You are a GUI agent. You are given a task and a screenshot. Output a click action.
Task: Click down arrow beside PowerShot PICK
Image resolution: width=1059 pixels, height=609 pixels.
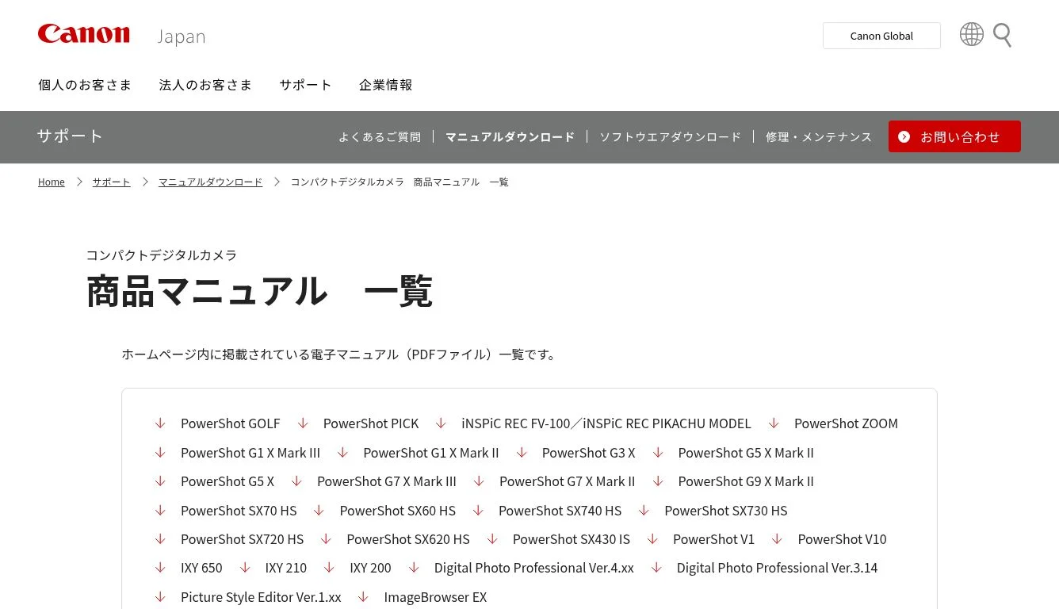coord(303,423)
